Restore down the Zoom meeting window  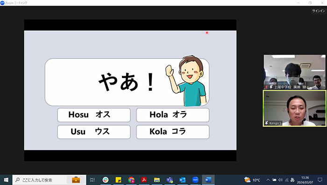310,3
